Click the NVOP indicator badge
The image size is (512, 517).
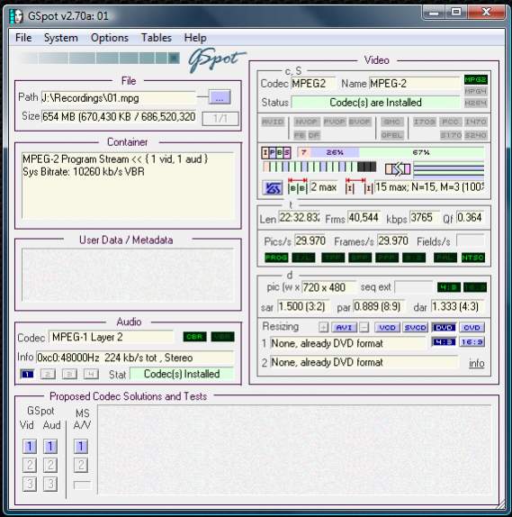coord(306,122)
